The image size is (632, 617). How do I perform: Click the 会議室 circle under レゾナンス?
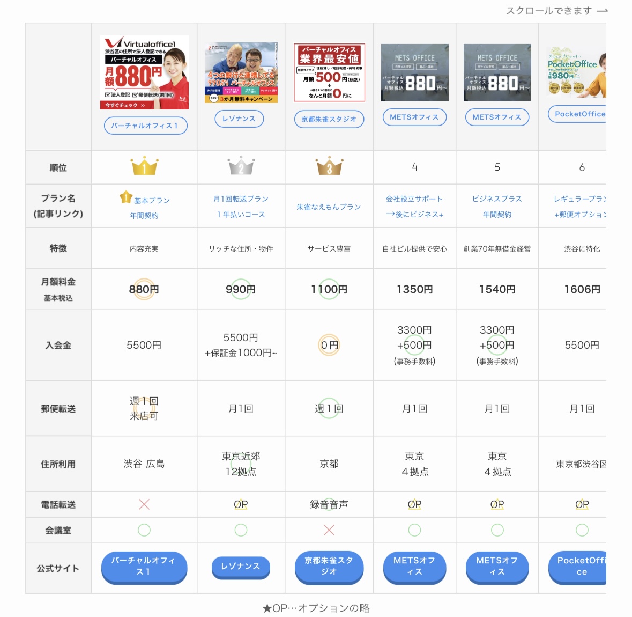click(x=241, y=530)
